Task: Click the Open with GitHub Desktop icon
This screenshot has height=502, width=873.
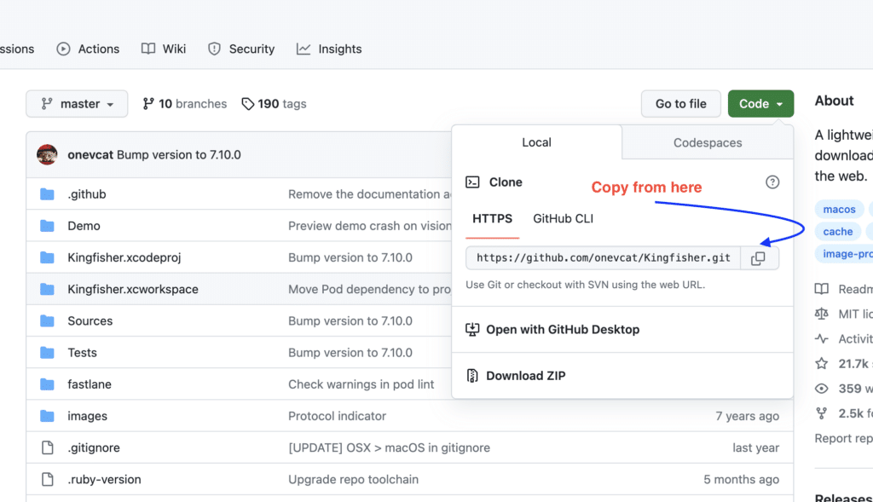Action: tap(472, 329)
